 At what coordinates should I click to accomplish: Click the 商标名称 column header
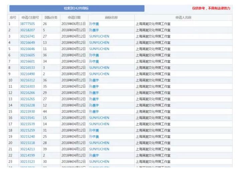111,17
